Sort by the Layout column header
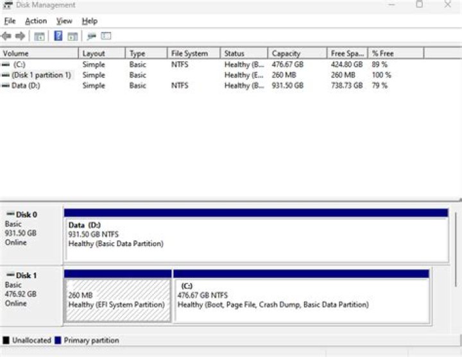Screen dimensions: 462x357 (x=102, y=54)
